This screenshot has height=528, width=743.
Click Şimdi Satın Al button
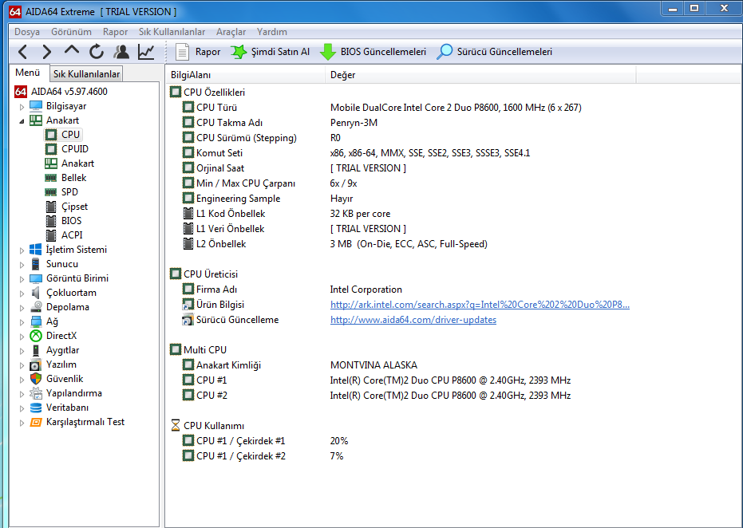(x=270, y=52)
